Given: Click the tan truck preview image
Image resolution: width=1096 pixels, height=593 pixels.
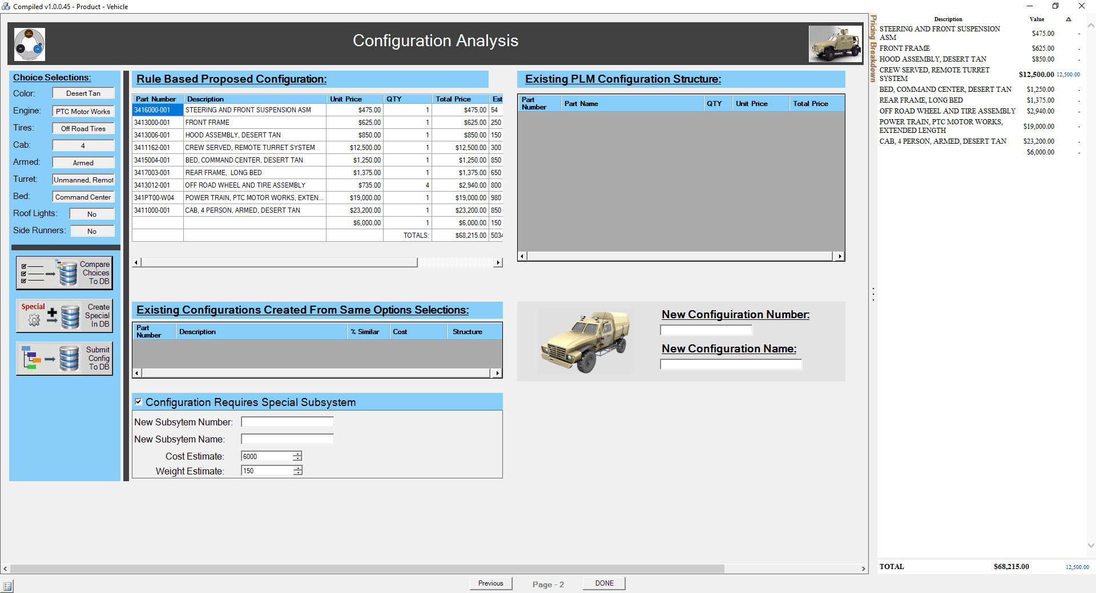Looking at the screenshot, I should point(586,342).
